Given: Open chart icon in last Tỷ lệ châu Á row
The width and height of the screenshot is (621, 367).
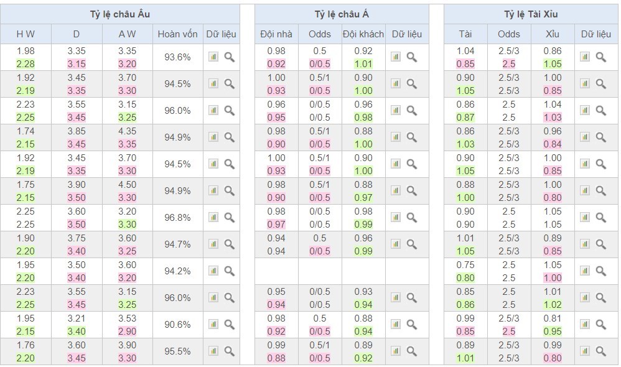Looking at the screenshot, I should tap(396, 351).
